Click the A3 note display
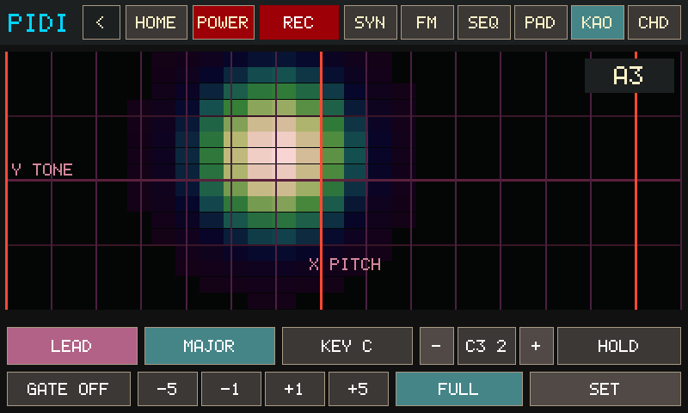This screenshot has width=688, height=413. tap(630, 76)
